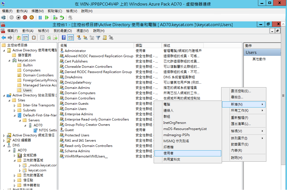Viewport: 287px width, 190px height.
Task: Refresh the Users list
Action: coord(49,38)
